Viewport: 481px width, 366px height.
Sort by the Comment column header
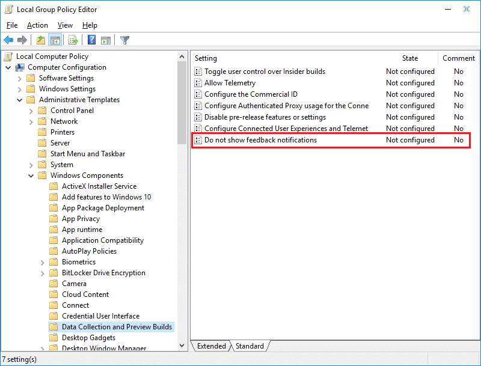point(458,58)
